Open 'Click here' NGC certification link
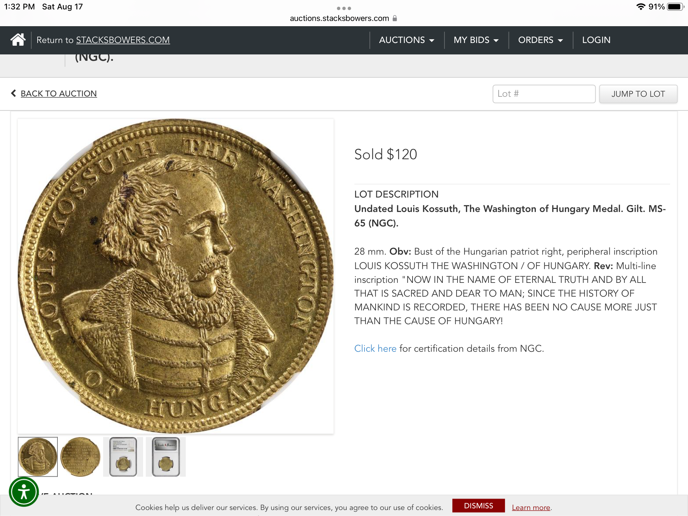Viewport: 688px width, 516px height. click(x=375, y=348)
